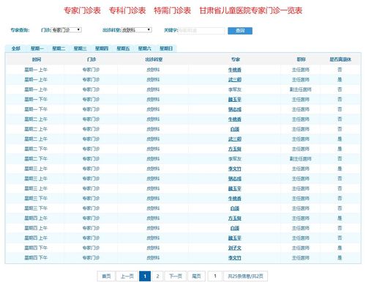366x283 pixels.
Task: Go to 上一页 previous page
Action: pos(127,276)
